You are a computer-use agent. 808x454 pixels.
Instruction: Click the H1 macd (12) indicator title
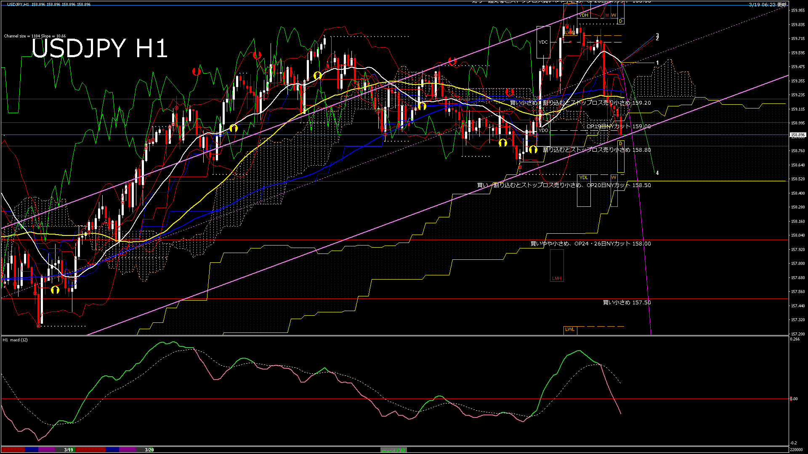(x=15, y=340)
